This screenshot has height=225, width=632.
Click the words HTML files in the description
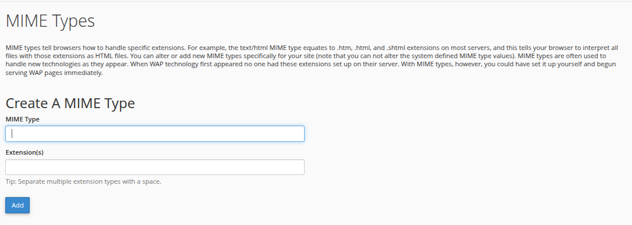(x=112, y=56)
